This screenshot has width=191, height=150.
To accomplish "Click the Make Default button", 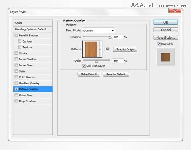I will tap(89, 74).
